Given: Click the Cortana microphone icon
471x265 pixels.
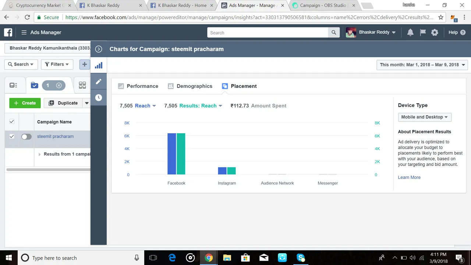Looking at the screenshot, I should coord(137,258).
